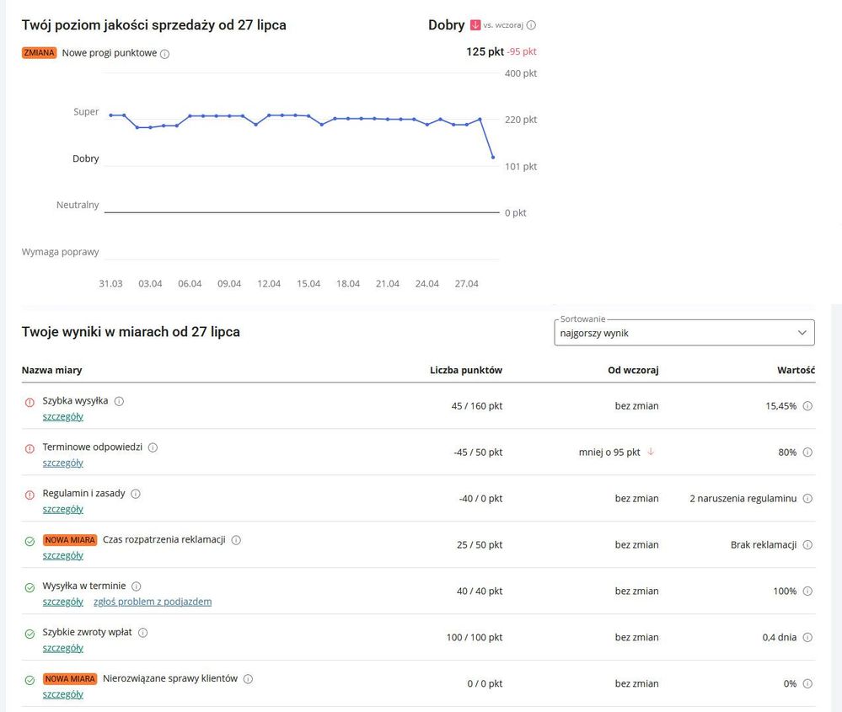Viewport: 842px width, 712px height.
Task: Click red down-arrow badge next to 'Dobry'
Action: (x=475, y=24)
